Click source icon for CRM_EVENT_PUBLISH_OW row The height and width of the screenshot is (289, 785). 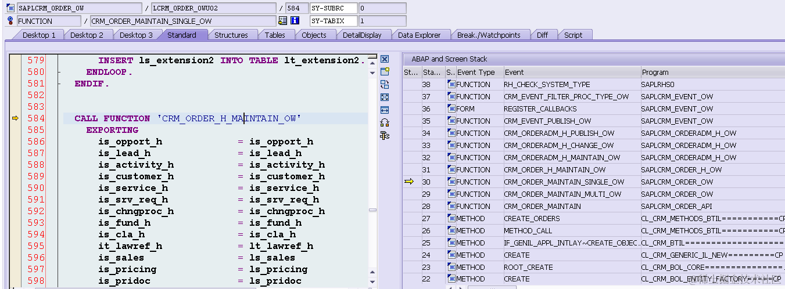[x=451, y=121]
